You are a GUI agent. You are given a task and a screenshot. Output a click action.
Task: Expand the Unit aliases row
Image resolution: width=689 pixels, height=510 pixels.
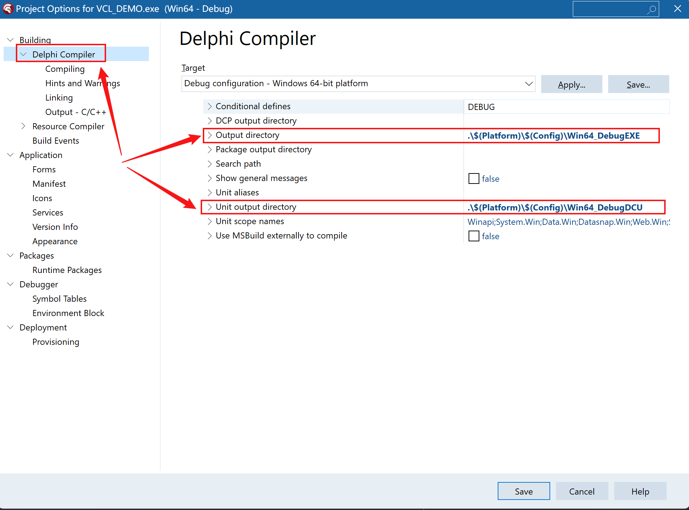pyautogui.click(x=210, y=193)
